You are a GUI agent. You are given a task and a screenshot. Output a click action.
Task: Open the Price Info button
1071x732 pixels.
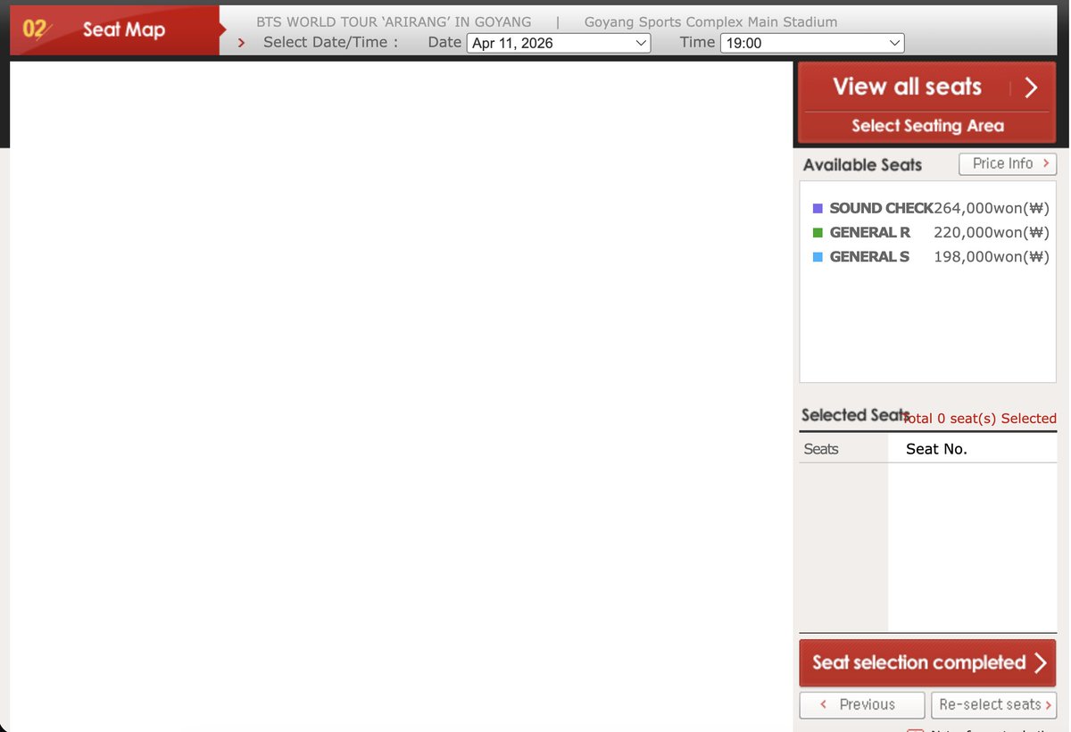tap(1008, 164)
